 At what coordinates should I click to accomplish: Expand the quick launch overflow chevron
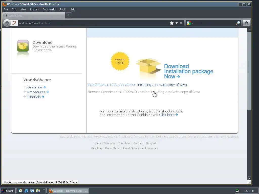click(x=44, y=190)
